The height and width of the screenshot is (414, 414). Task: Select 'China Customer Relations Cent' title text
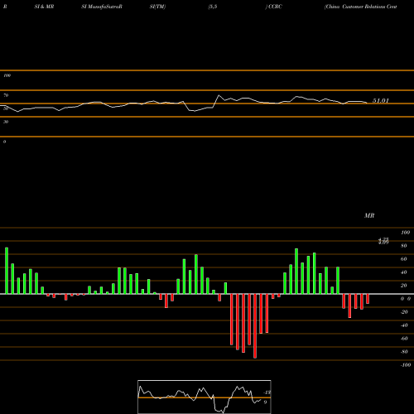361,7
